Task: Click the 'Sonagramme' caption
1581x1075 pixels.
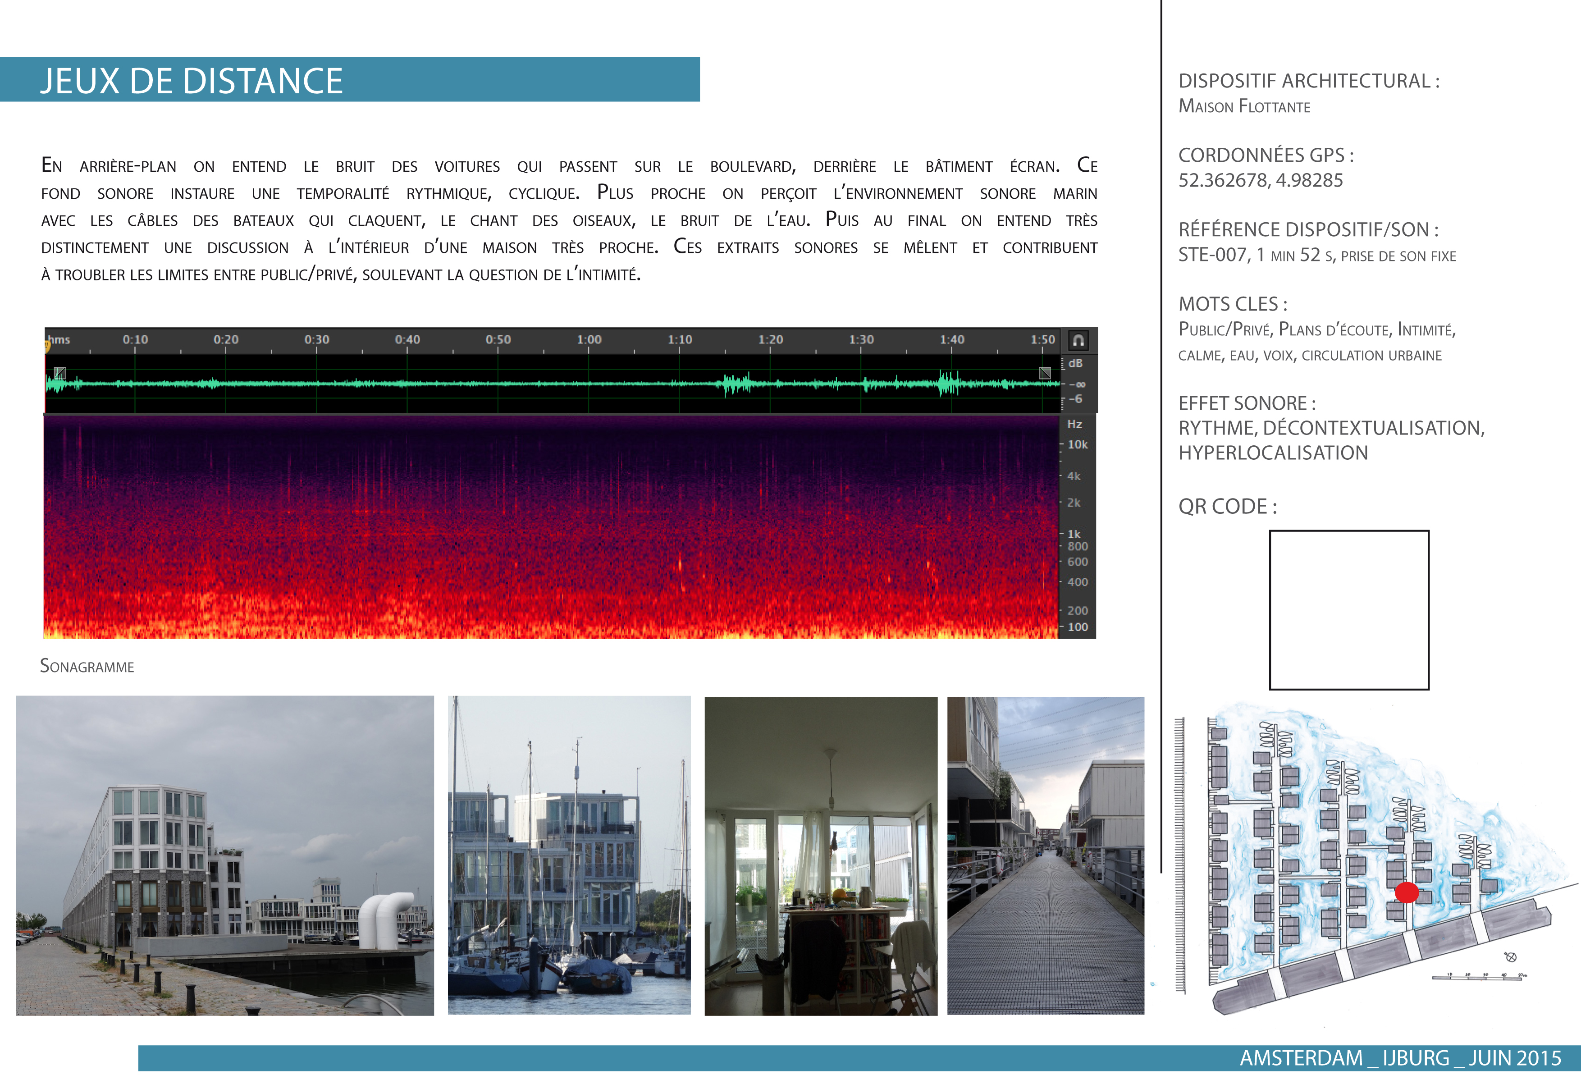Action: 87,666
